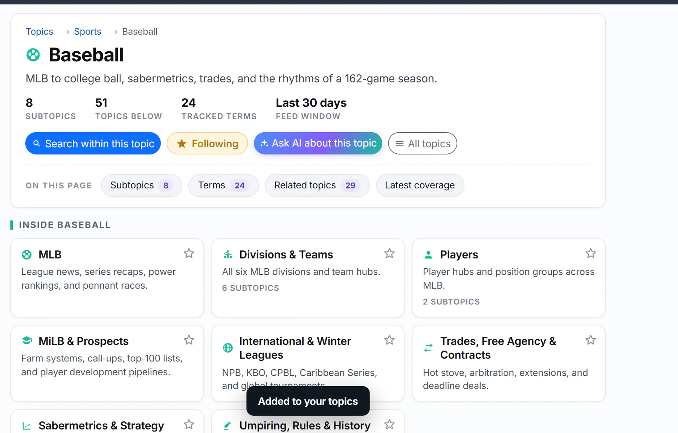
Task: Jump to Related topics section
Action: click(x=317, y=185)
